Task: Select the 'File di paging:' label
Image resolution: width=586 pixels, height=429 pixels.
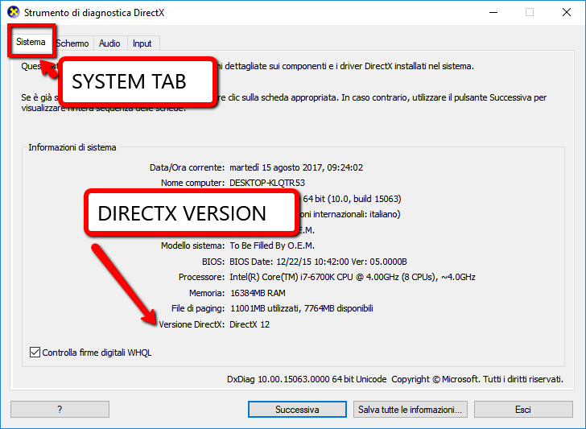Action: pyautogui.click(x=198, y=308)
